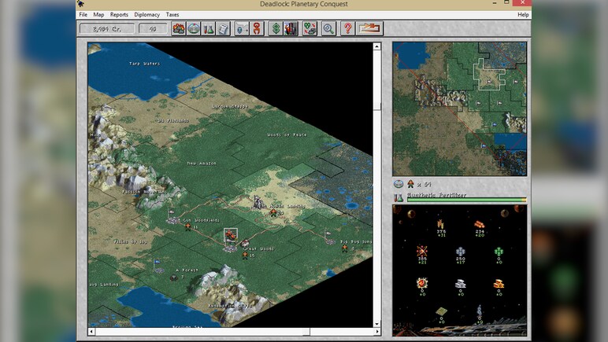608x342 pixels.
Task: Click the skyscrapers toolbar icon
Action: [x=291, y=28]
